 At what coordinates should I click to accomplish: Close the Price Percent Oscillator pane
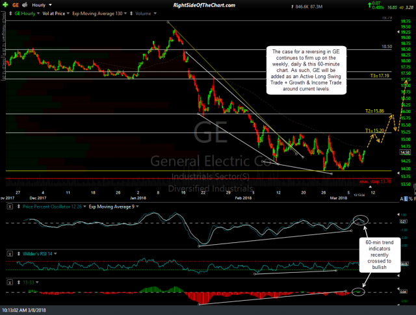click(10, 207)
